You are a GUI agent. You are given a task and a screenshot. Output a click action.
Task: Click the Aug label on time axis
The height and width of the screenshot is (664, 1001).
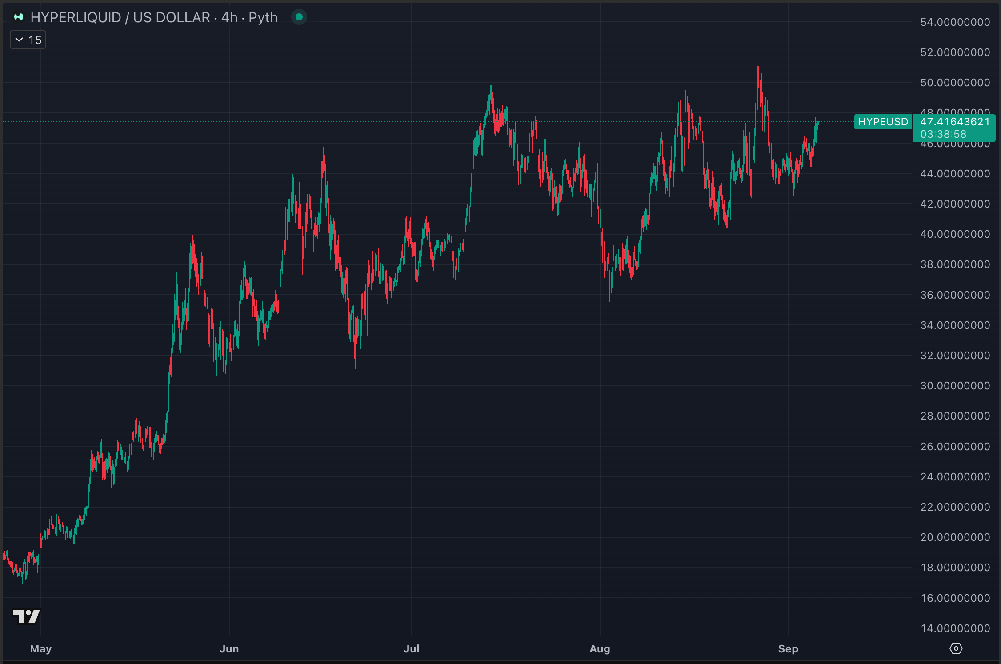click(x=600, y=648)
